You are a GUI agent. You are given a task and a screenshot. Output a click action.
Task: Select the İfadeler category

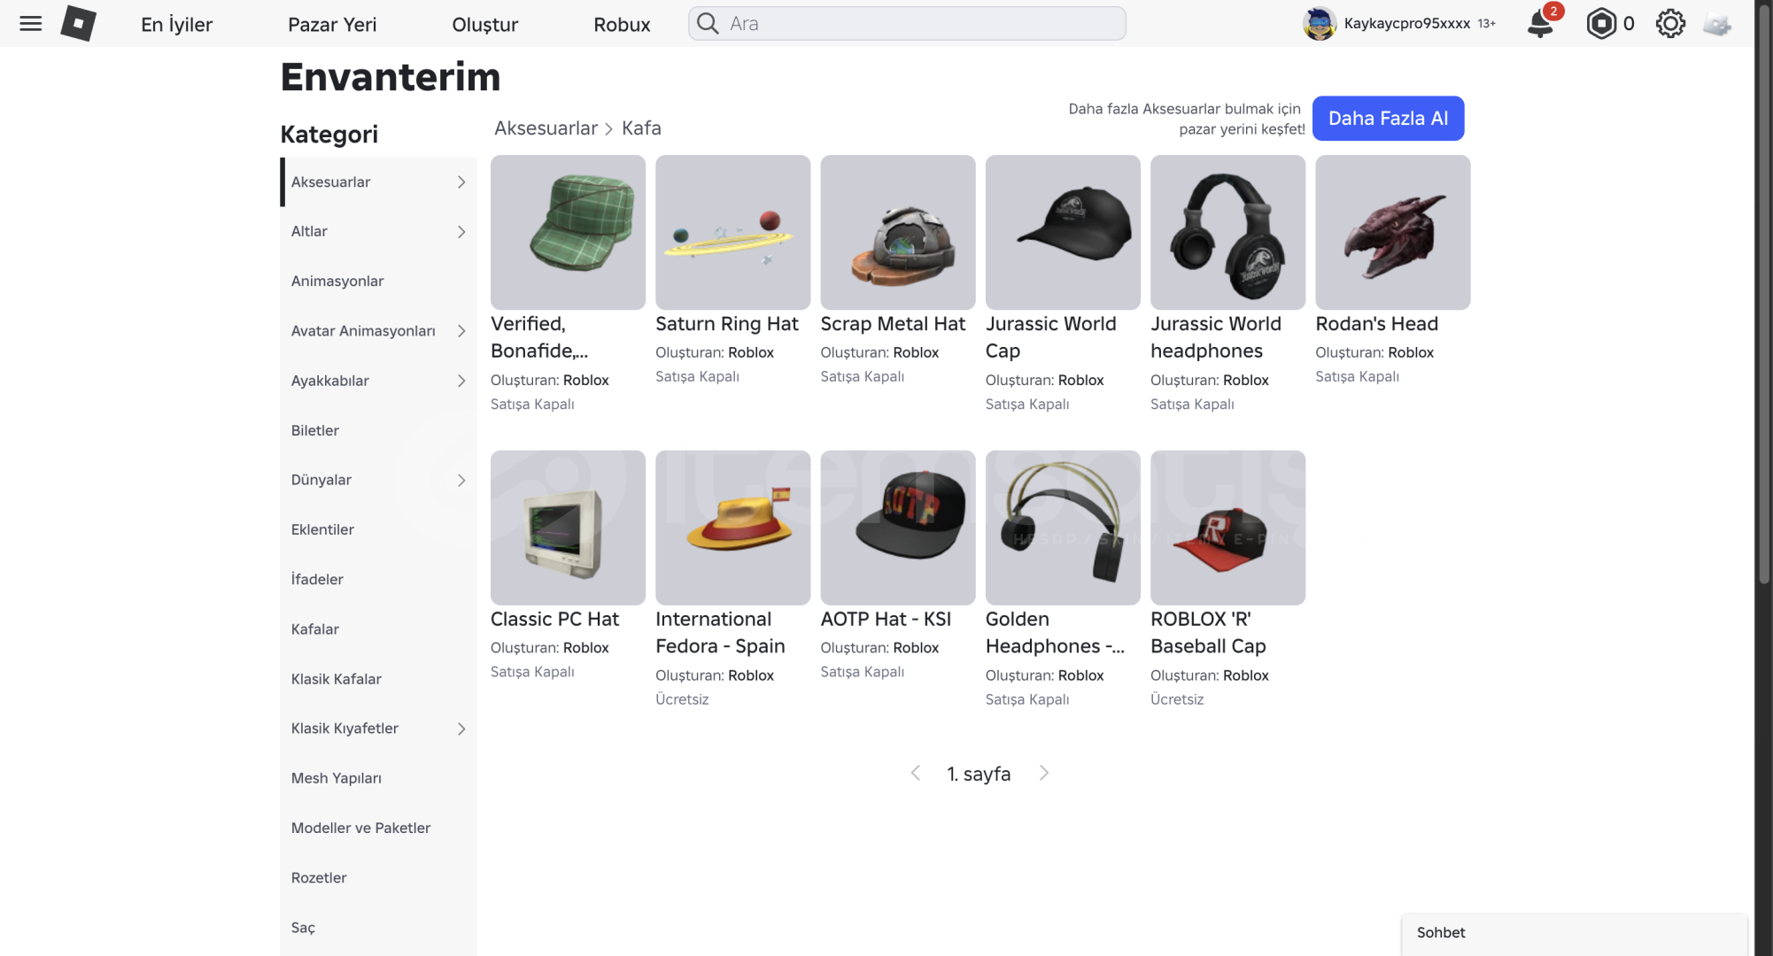[x=378, y=579]
